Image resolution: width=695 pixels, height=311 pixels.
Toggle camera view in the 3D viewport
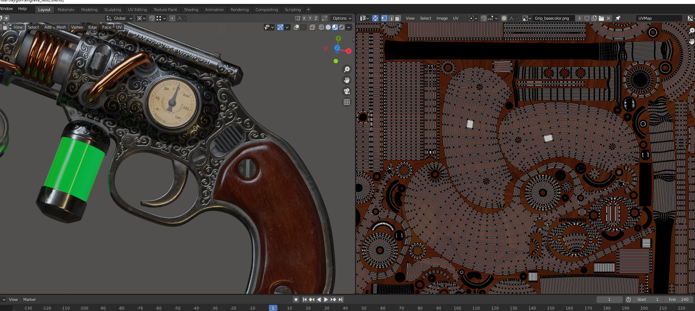tap(346, 91)
